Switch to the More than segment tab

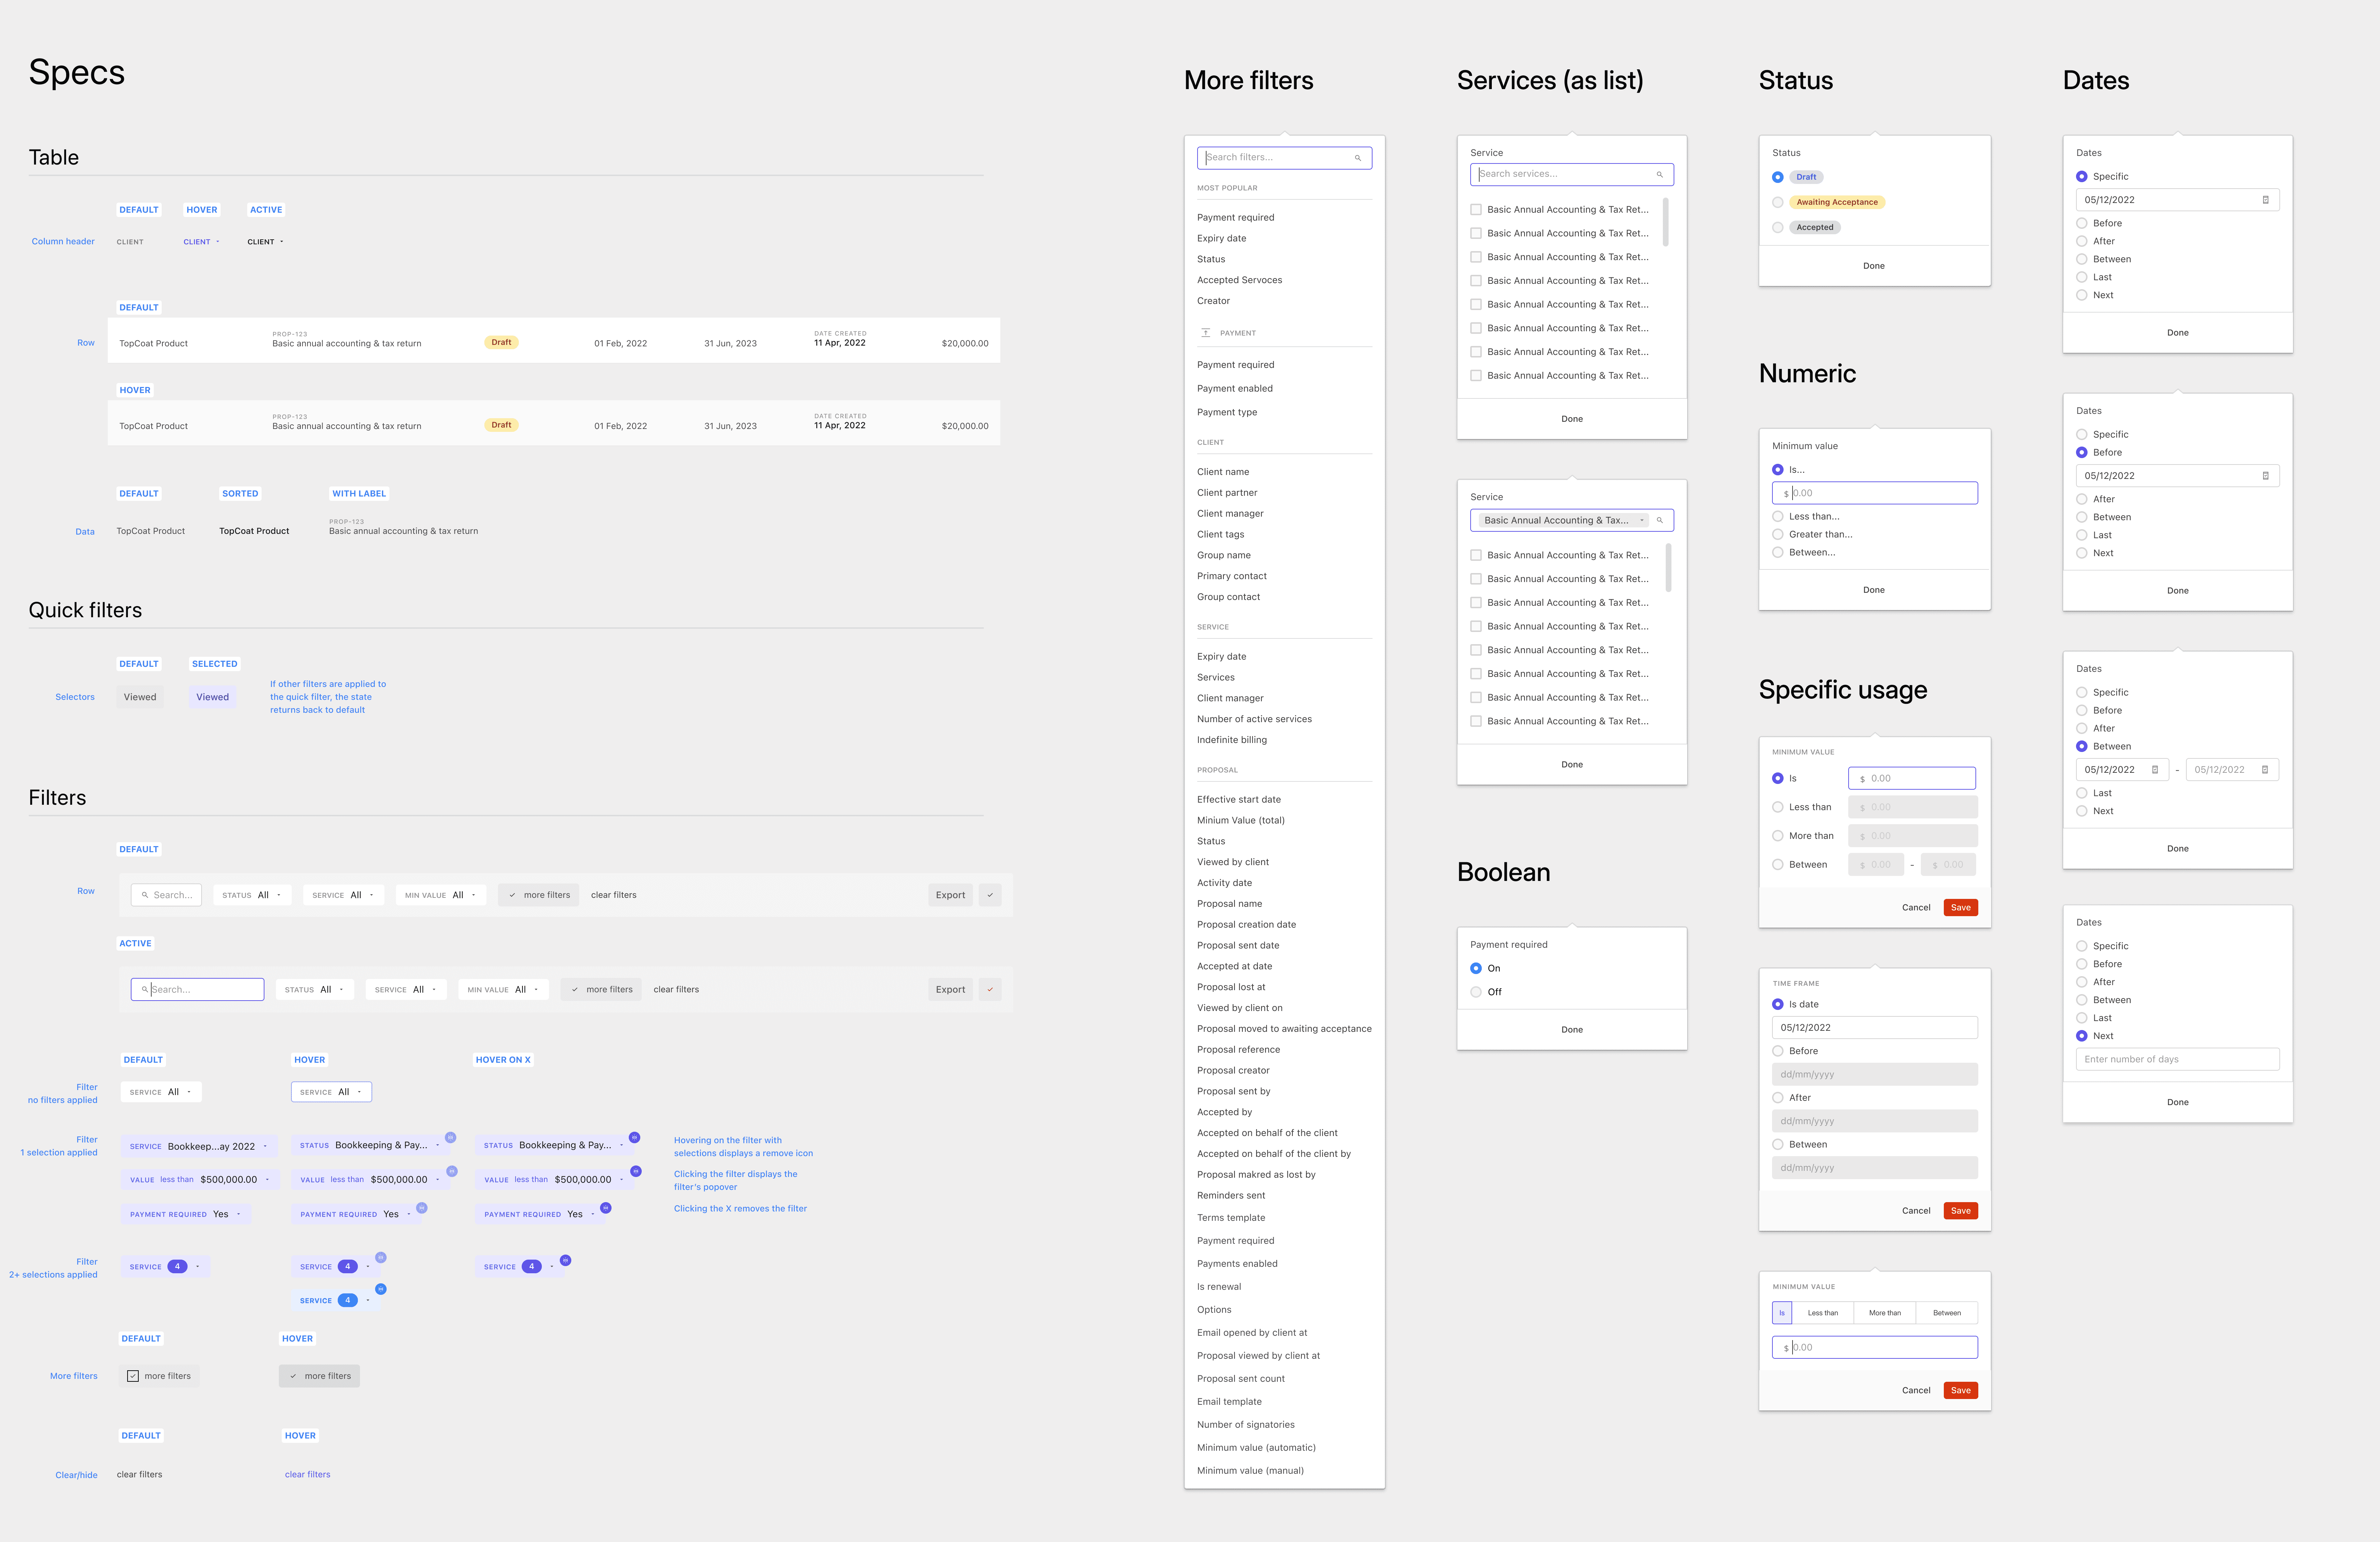pyautogui.click(x=1884, y=1313)
